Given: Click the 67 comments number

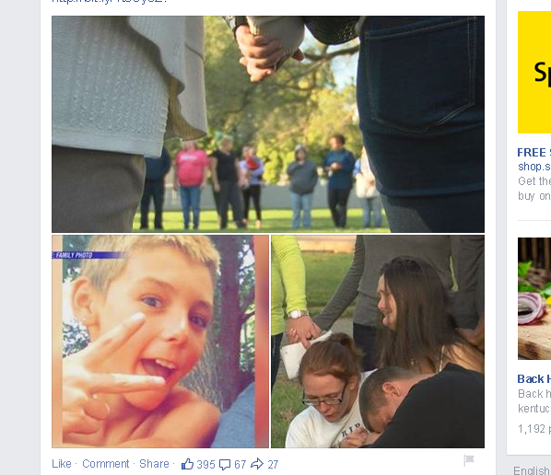Looking at the screenshot, I should (x=240, y=465).
